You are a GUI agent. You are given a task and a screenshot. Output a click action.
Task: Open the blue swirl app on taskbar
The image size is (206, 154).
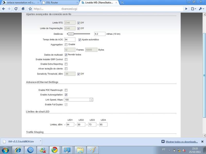point(30,150)
